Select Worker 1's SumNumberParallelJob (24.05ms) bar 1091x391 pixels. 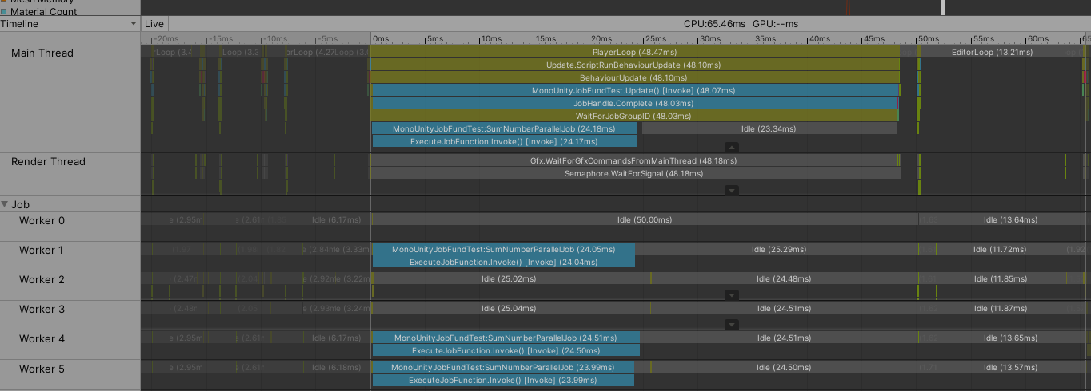pos(503,249)
